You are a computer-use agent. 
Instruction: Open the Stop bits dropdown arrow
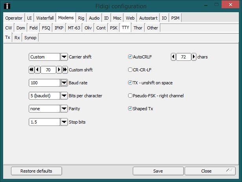64,122
